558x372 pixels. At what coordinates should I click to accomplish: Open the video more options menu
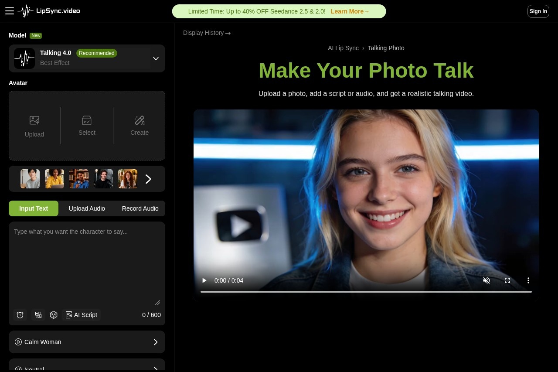click(x=528, y=280)
